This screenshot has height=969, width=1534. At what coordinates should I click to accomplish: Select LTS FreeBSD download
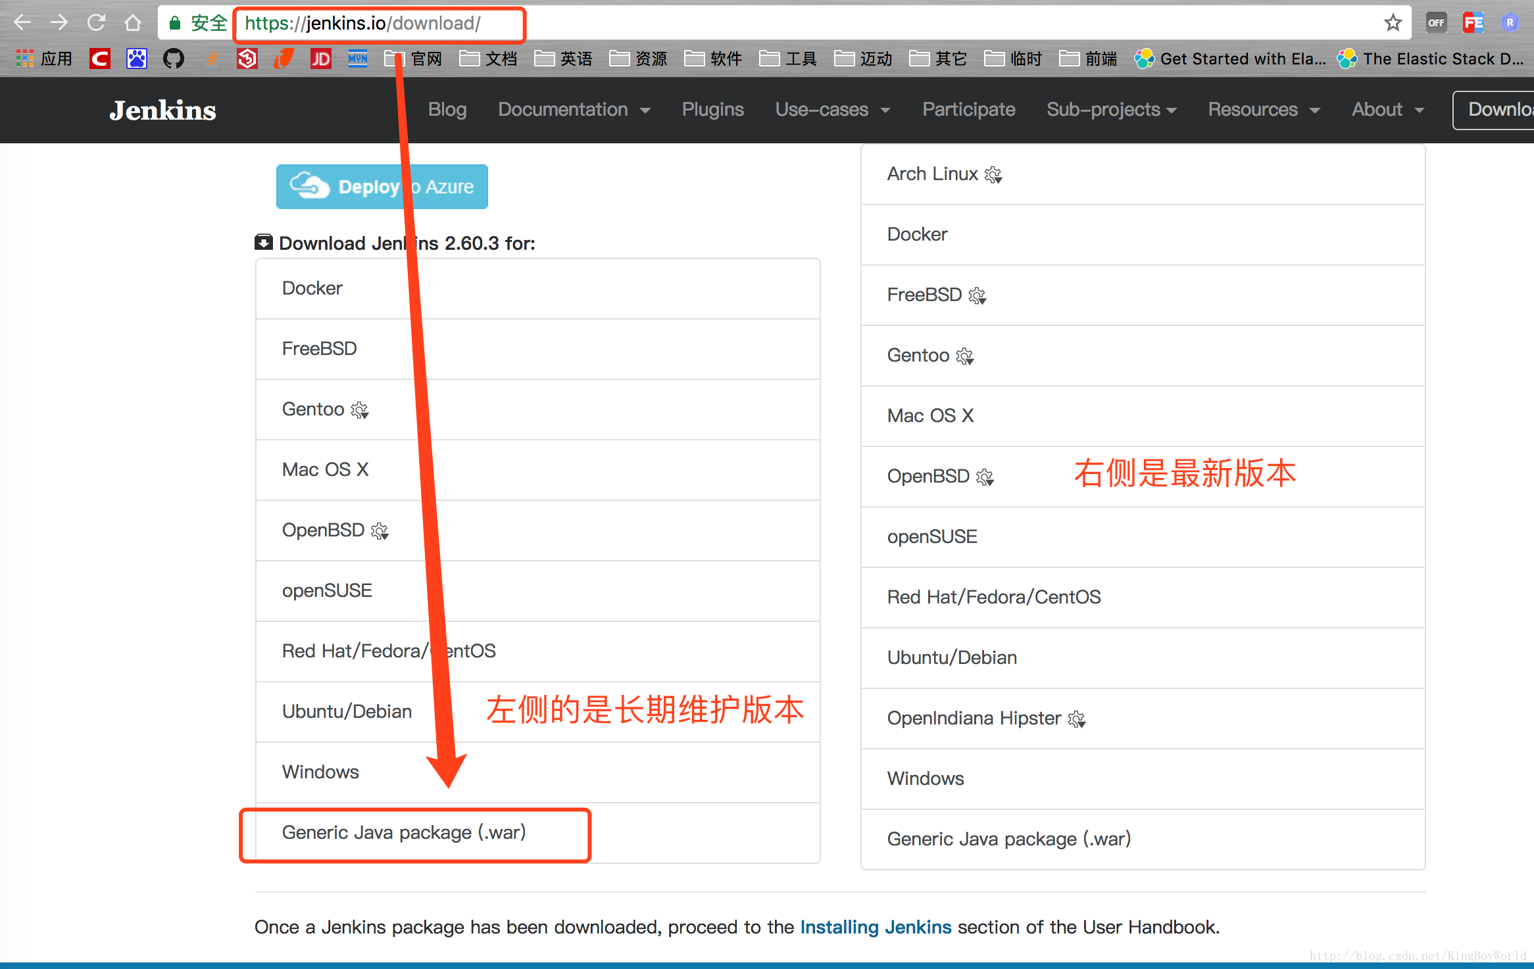(x=537, y=349)
